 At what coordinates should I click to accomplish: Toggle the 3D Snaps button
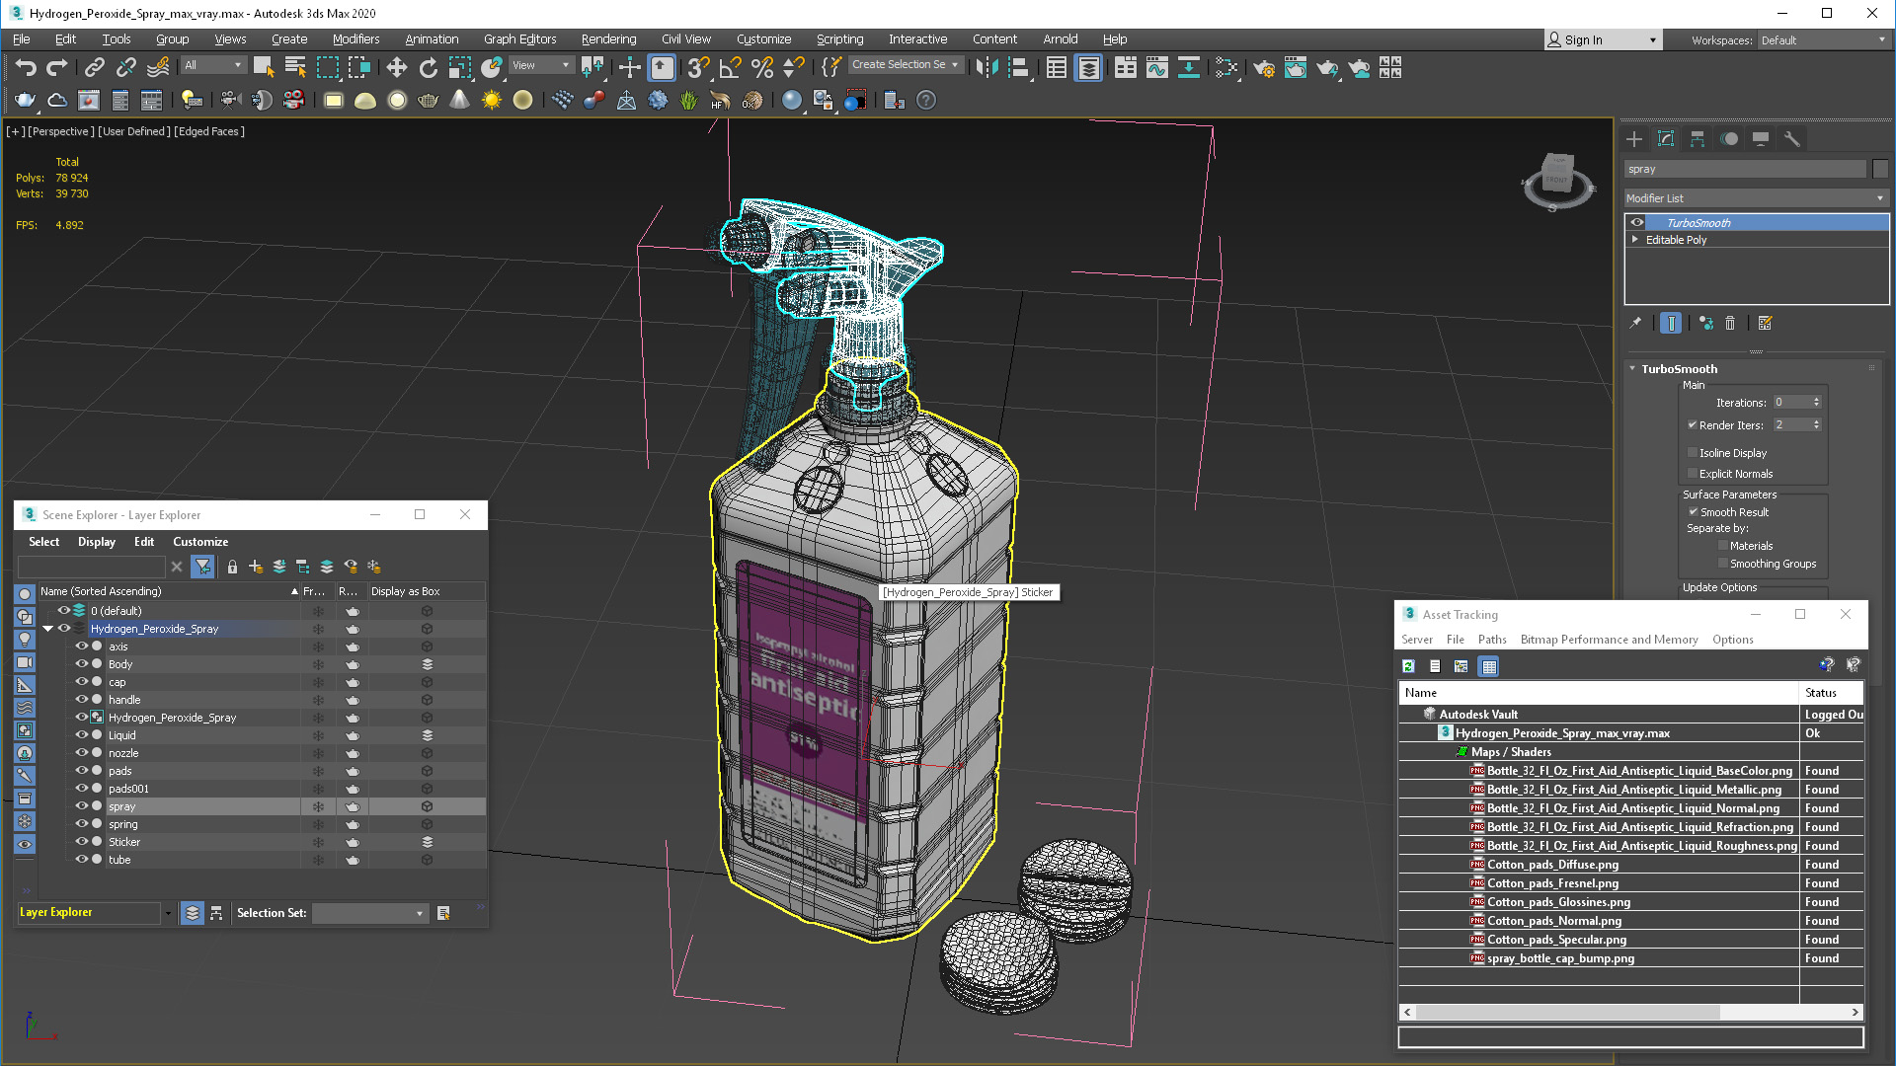pos(698,67)
